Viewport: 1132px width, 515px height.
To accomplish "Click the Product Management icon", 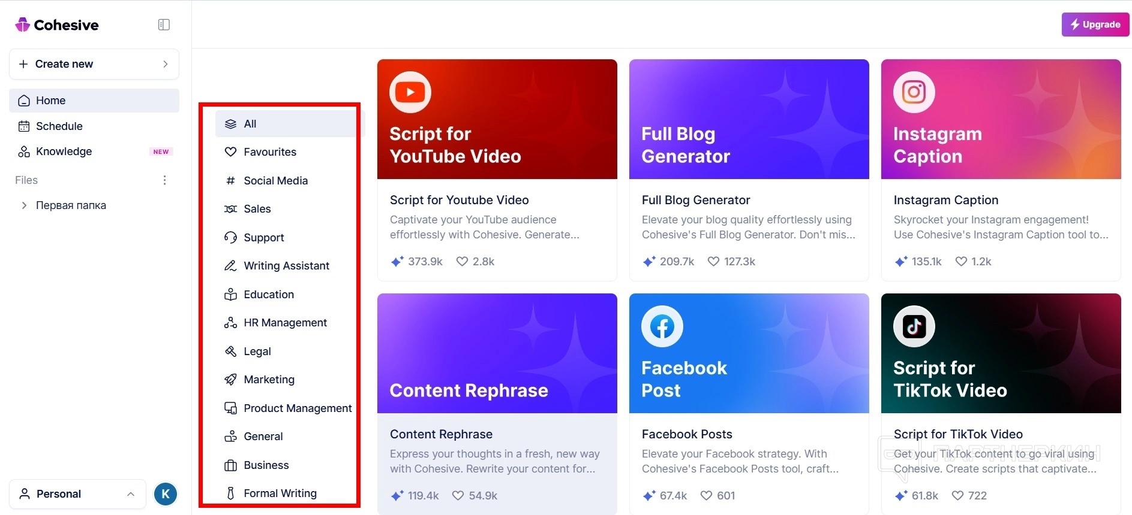I will coord(230,408).
